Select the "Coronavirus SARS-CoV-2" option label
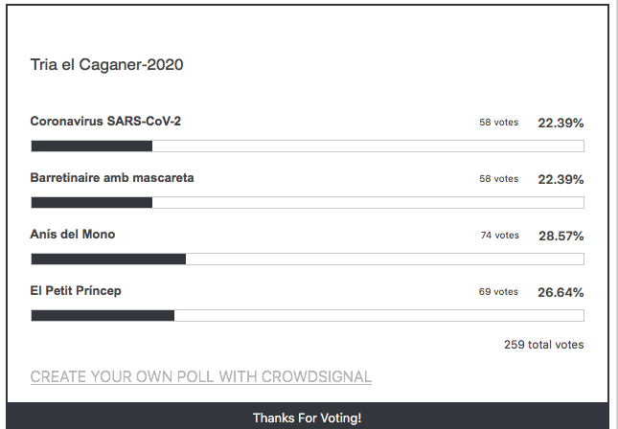618x429 pixels. 105,122
